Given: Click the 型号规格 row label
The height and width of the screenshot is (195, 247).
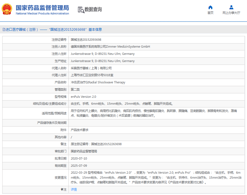Looking at the screenshot, I should 60,97.
